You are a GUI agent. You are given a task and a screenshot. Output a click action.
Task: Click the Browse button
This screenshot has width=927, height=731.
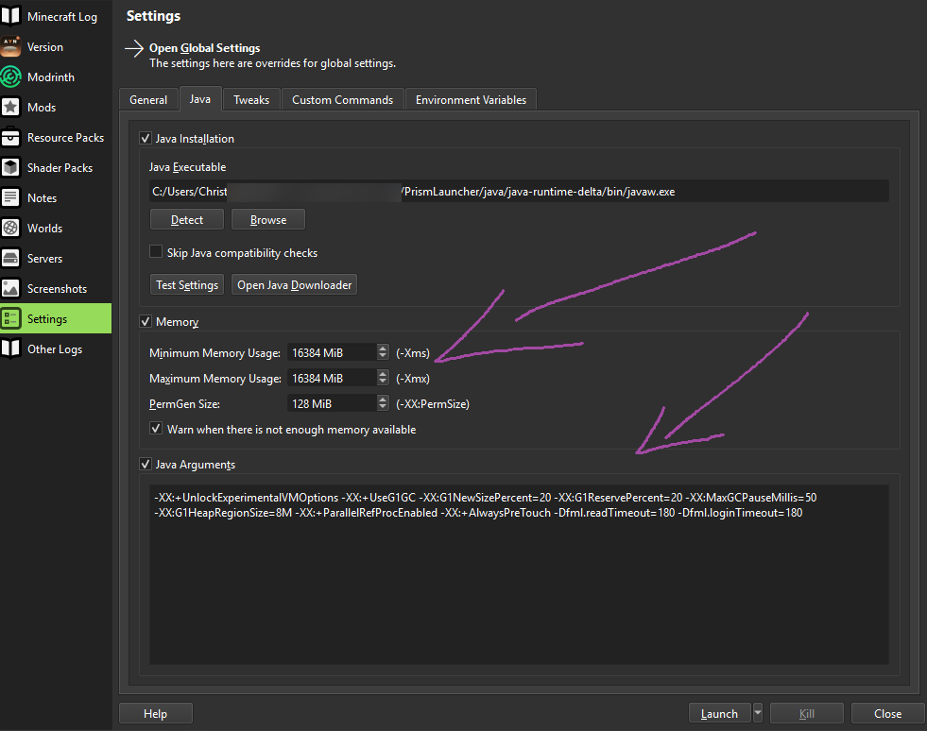[268, 219]
